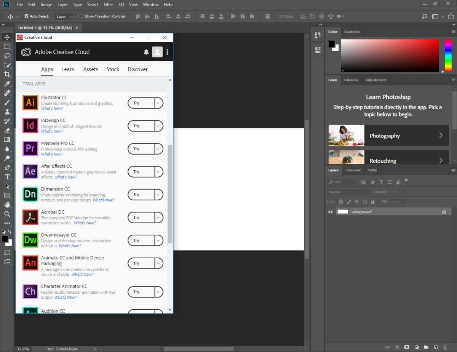Image resolution: width=457 pixels, height=352 pixels.
Task: Select the Lasso tool
Action: (7, 56)
